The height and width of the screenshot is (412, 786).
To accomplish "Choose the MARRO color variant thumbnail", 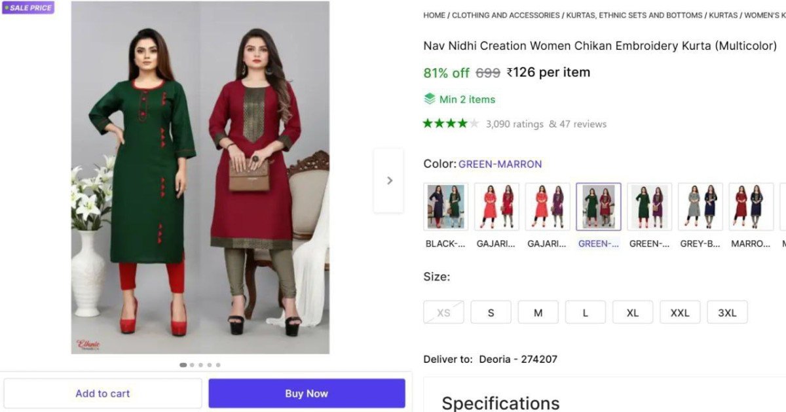I will [x=751, y=207].
